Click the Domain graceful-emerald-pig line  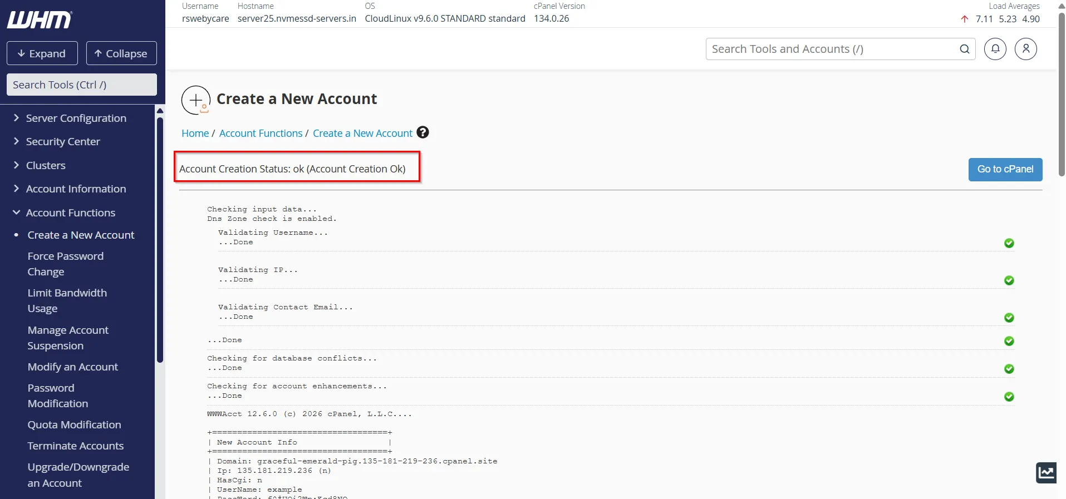(x=352, y=461)
